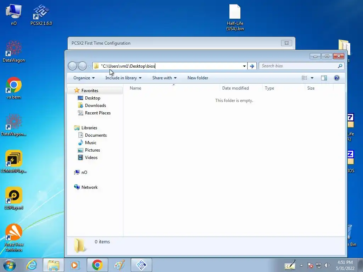This screenshot has height=272, width=363.
Task: Open the Organize dropdown menu
Action: (84, 78)
